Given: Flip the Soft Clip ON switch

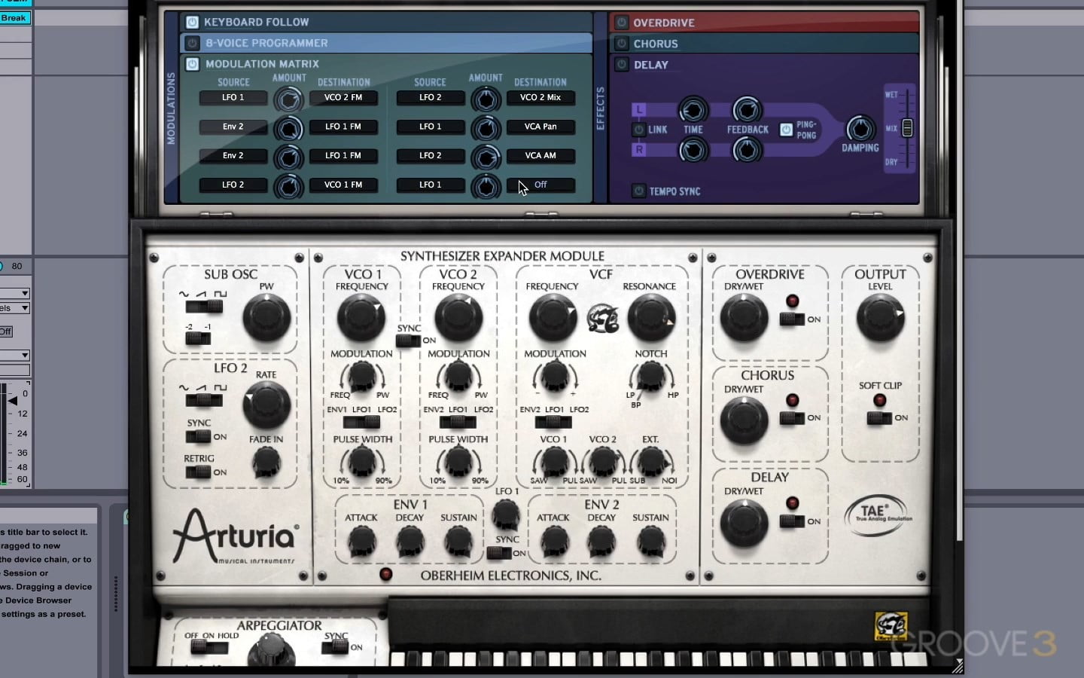Looking at the screenshot, I should pos(879,417).
